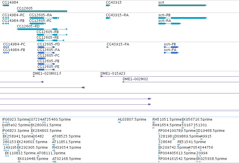The width and height of the screenshot is (239, 163).
Task: Click the CG43915-PA protein label
Action: tap(118, 44)
